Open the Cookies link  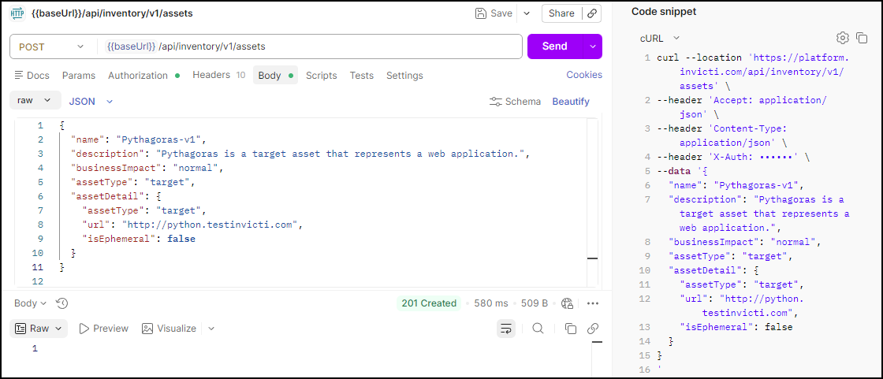pyautogui.click(x=583, y=75)
